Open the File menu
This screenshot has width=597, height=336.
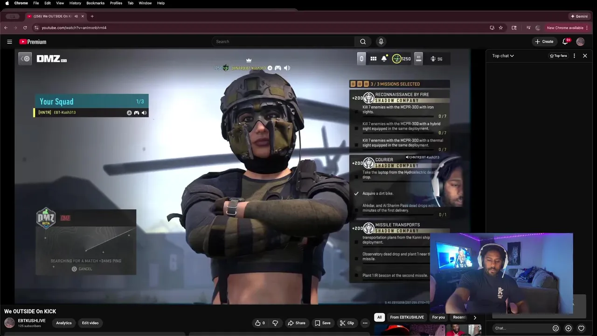coord(36,3)
